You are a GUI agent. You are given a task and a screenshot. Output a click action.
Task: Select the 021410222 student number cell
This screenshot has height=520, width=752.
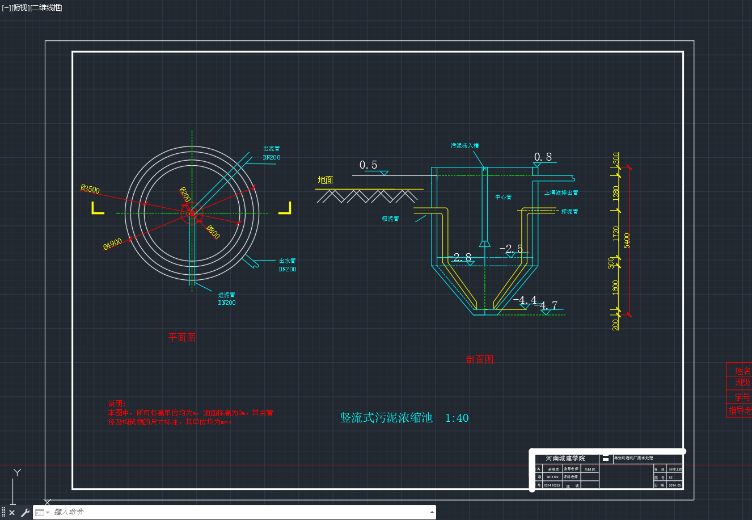click(552, 485)
